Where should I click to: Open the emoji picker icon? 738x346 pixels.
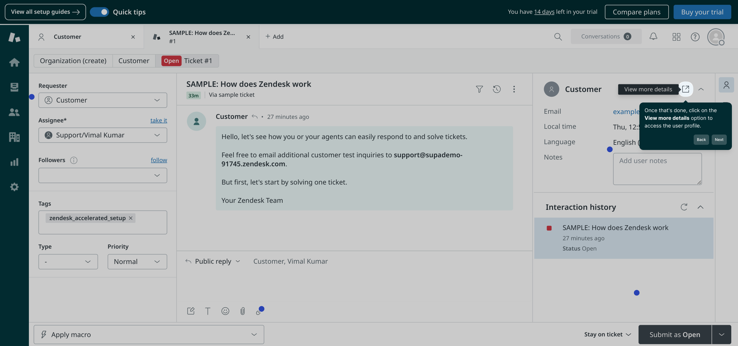click(225, 311)
